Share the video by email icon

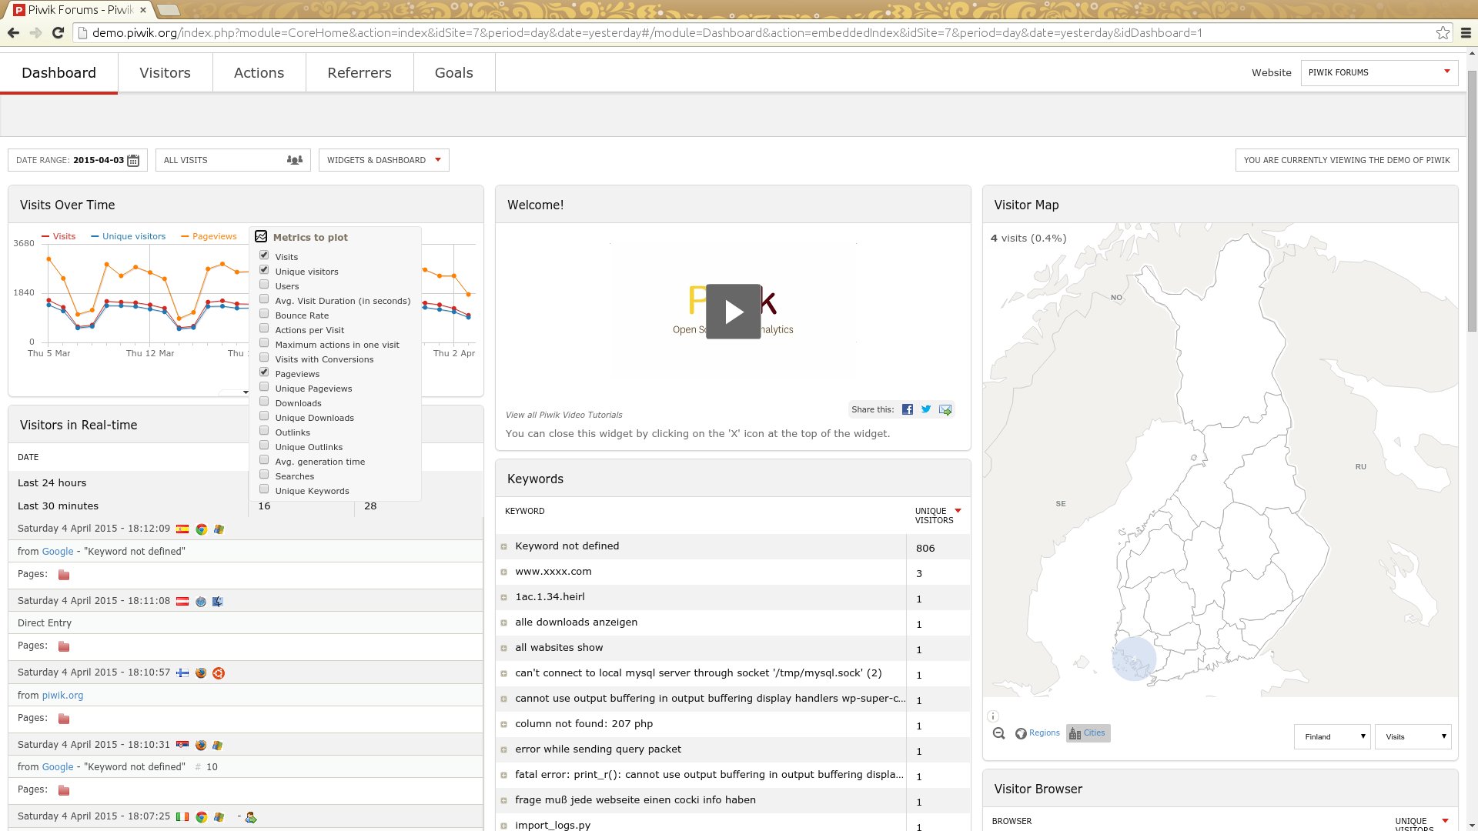point(945,409)
